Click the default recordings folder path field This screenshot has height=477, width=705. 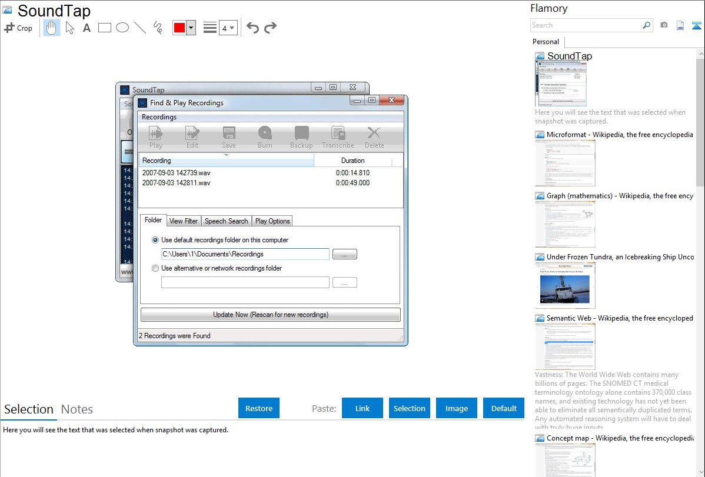[245, 254]
